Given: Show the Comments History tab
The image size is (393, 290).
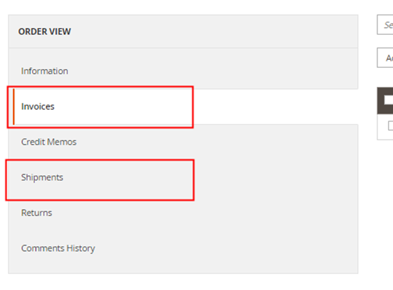Looking at the screenshot, I should click(58, 248).
